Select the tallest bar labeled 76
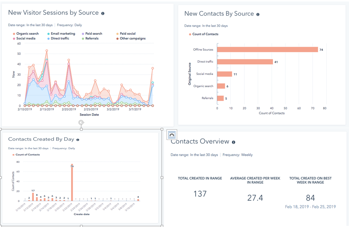The width and height of the screenshot is (349, 227). pos(72,184)
